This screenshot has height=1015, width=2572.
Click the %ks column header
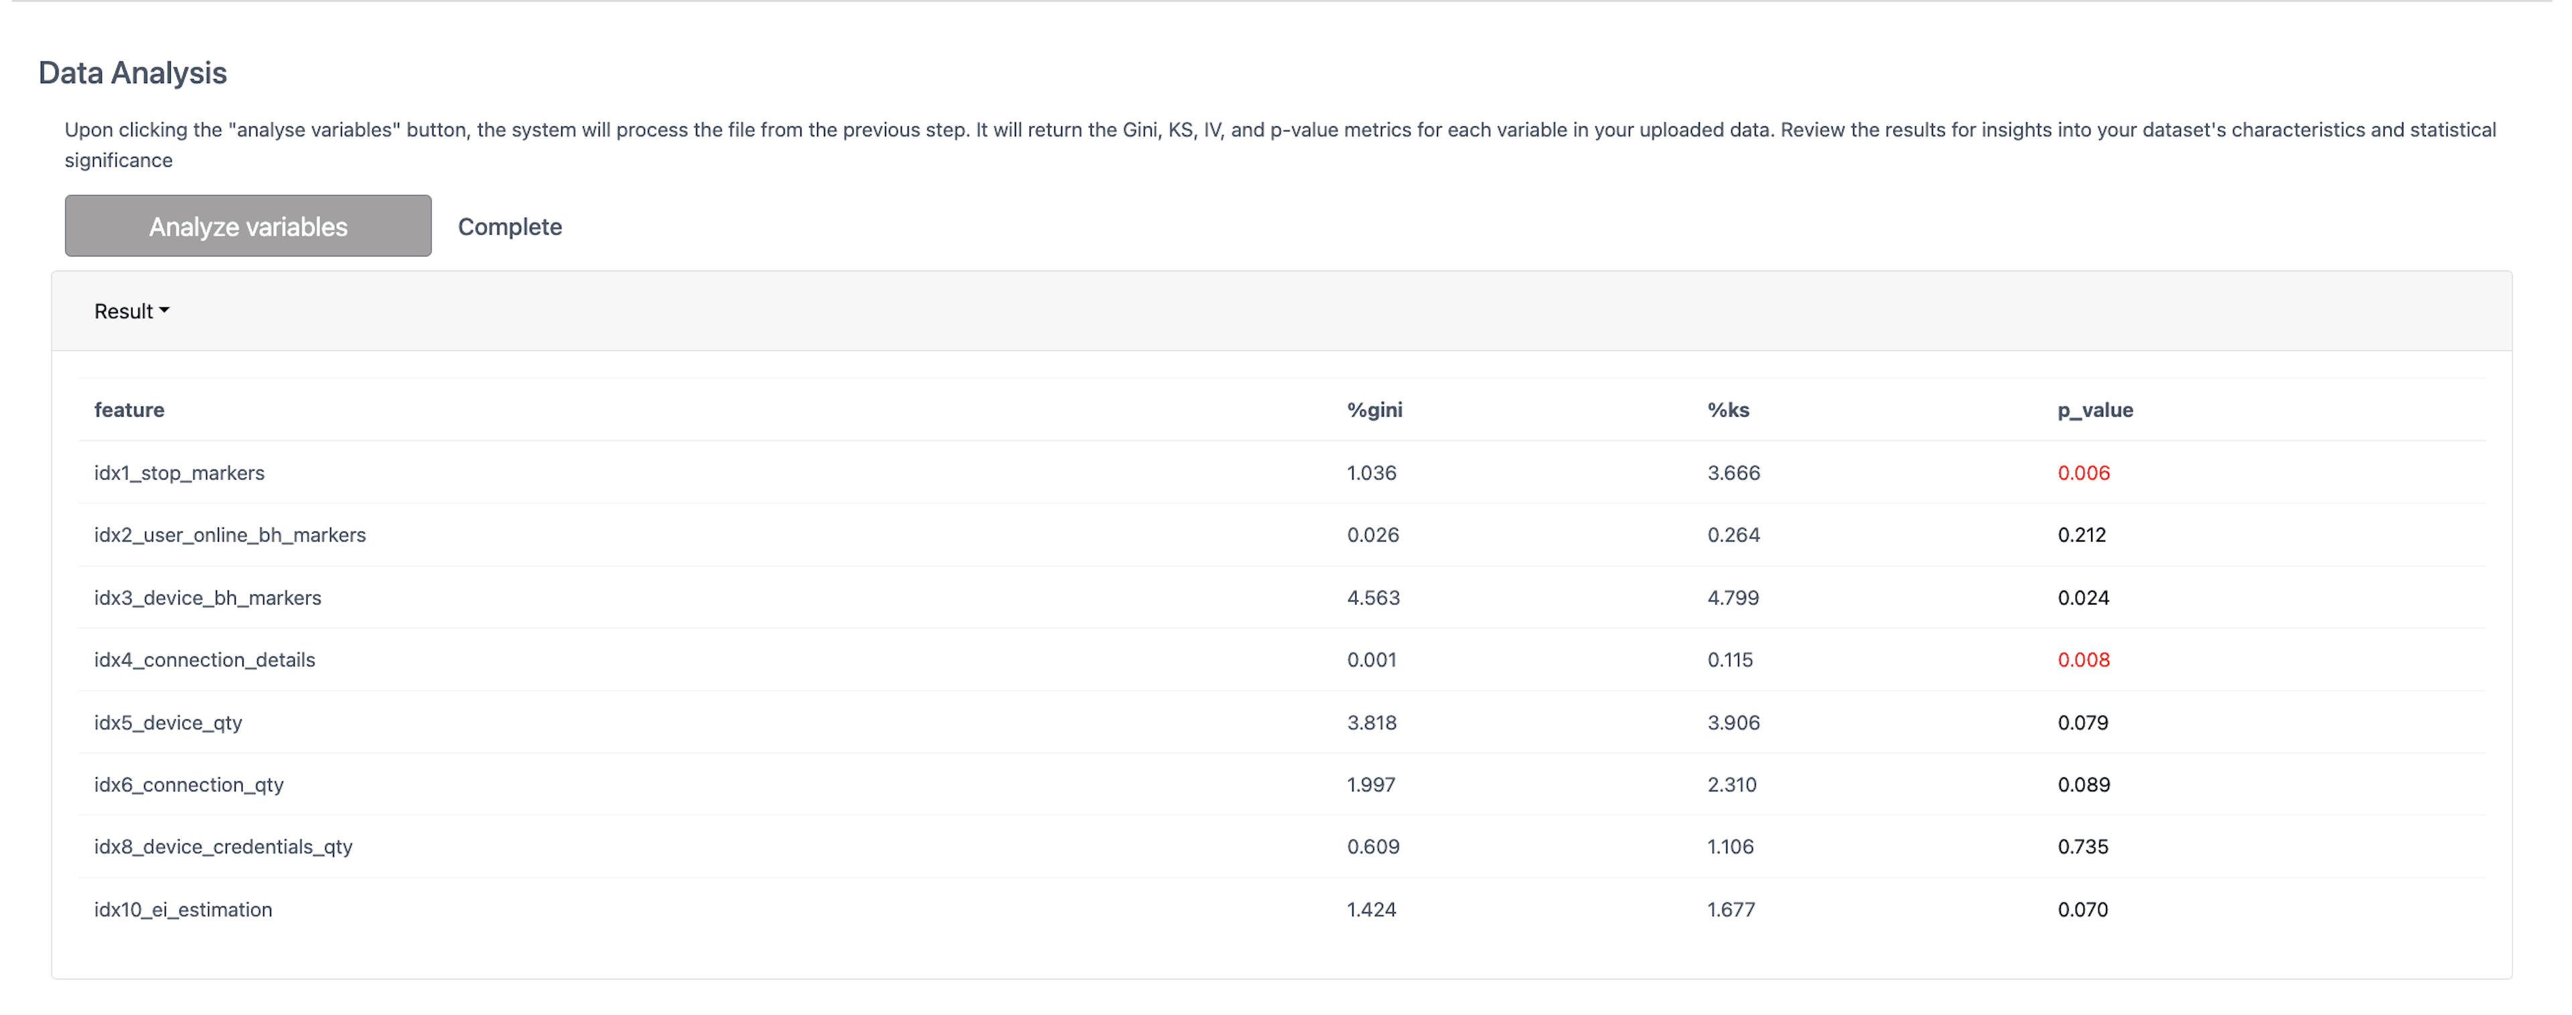pyautogui.click(x=1727, y=409)
